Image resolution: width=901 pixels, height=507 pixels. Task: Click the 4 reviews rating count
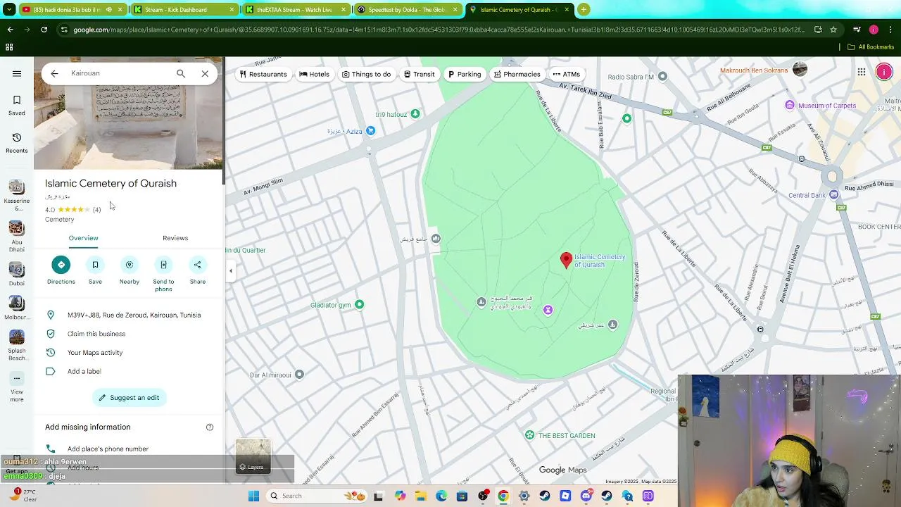click(96, 210)
